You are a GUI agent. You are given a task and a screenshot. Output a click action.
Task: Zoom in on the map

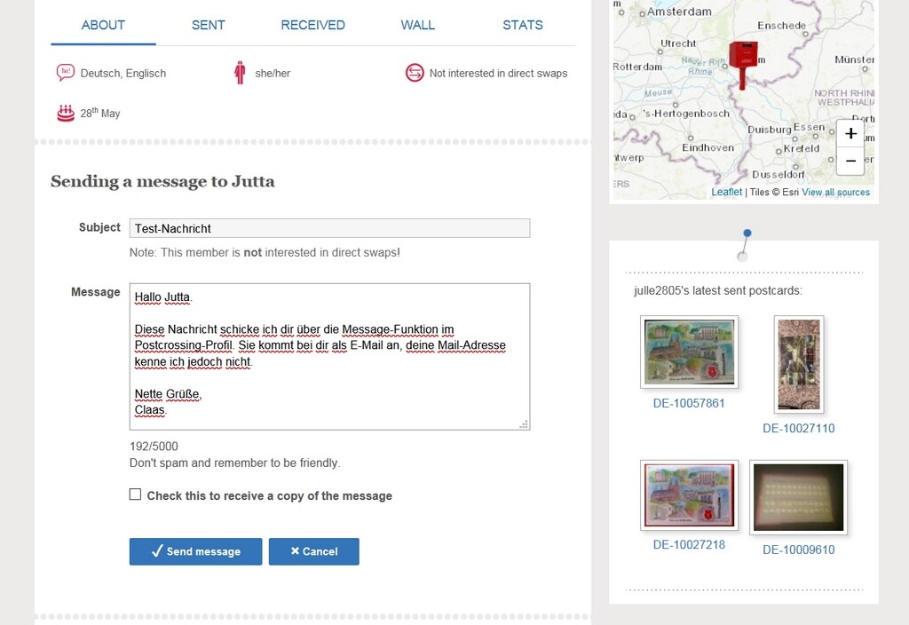(x=850, y=134)
